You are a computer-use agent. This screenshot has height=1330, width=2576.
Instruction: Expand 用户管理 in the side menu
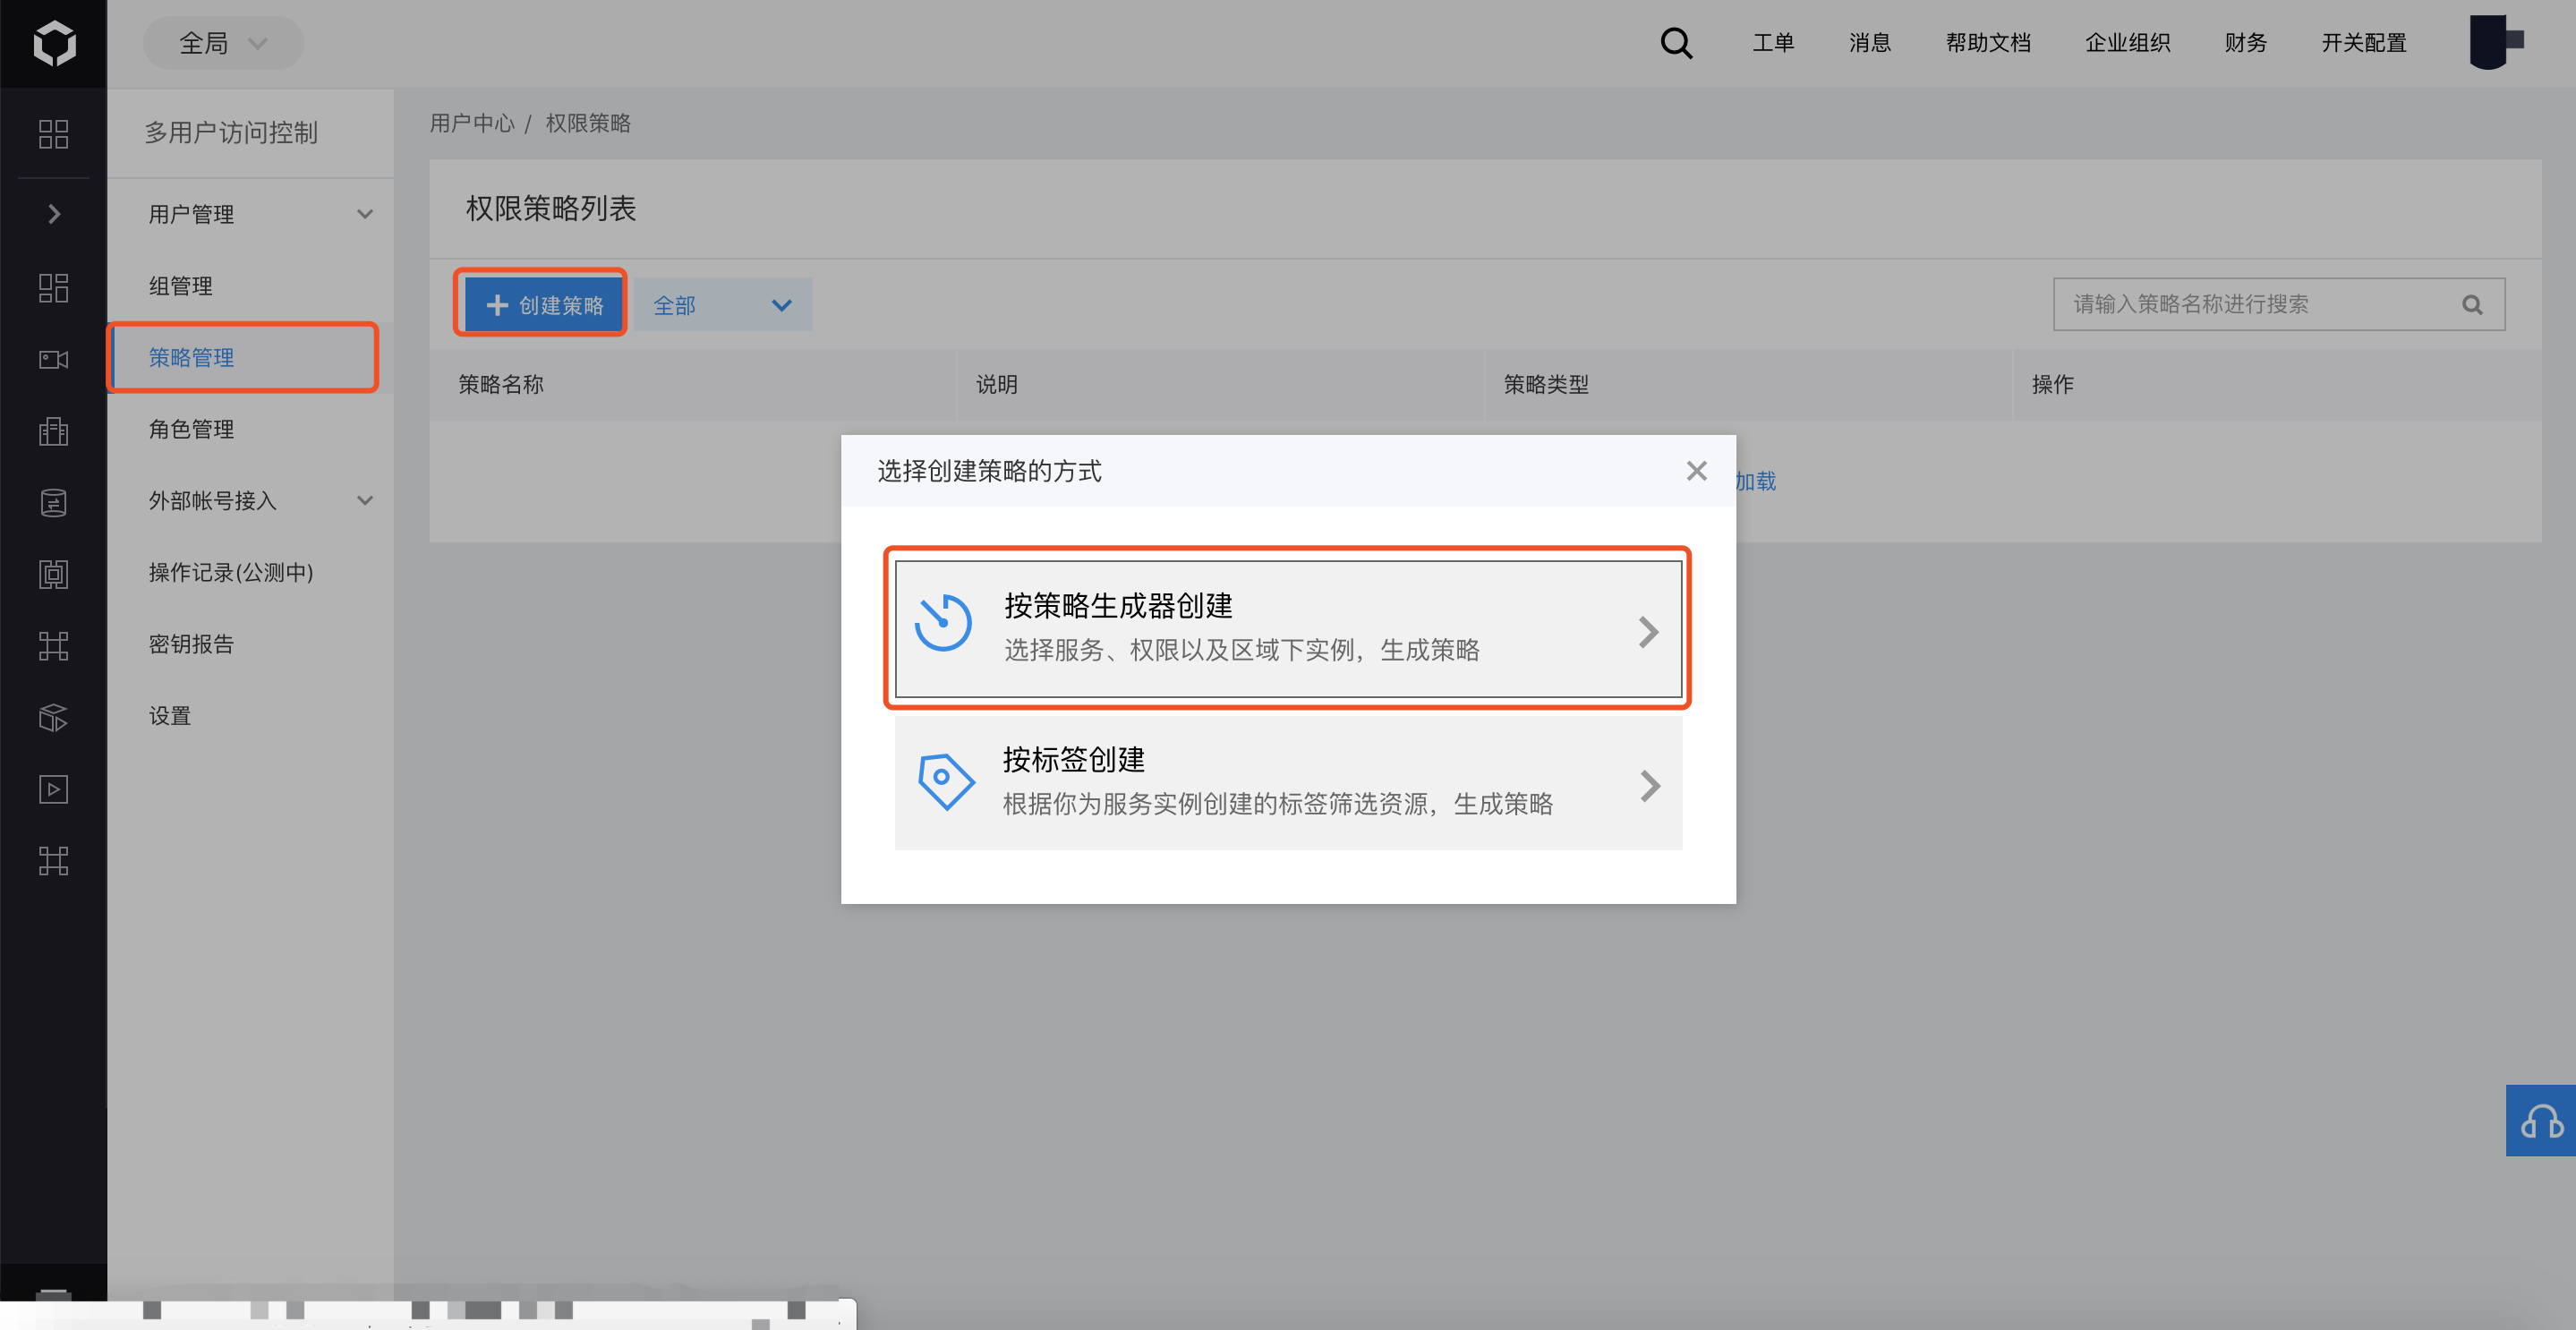250,214
